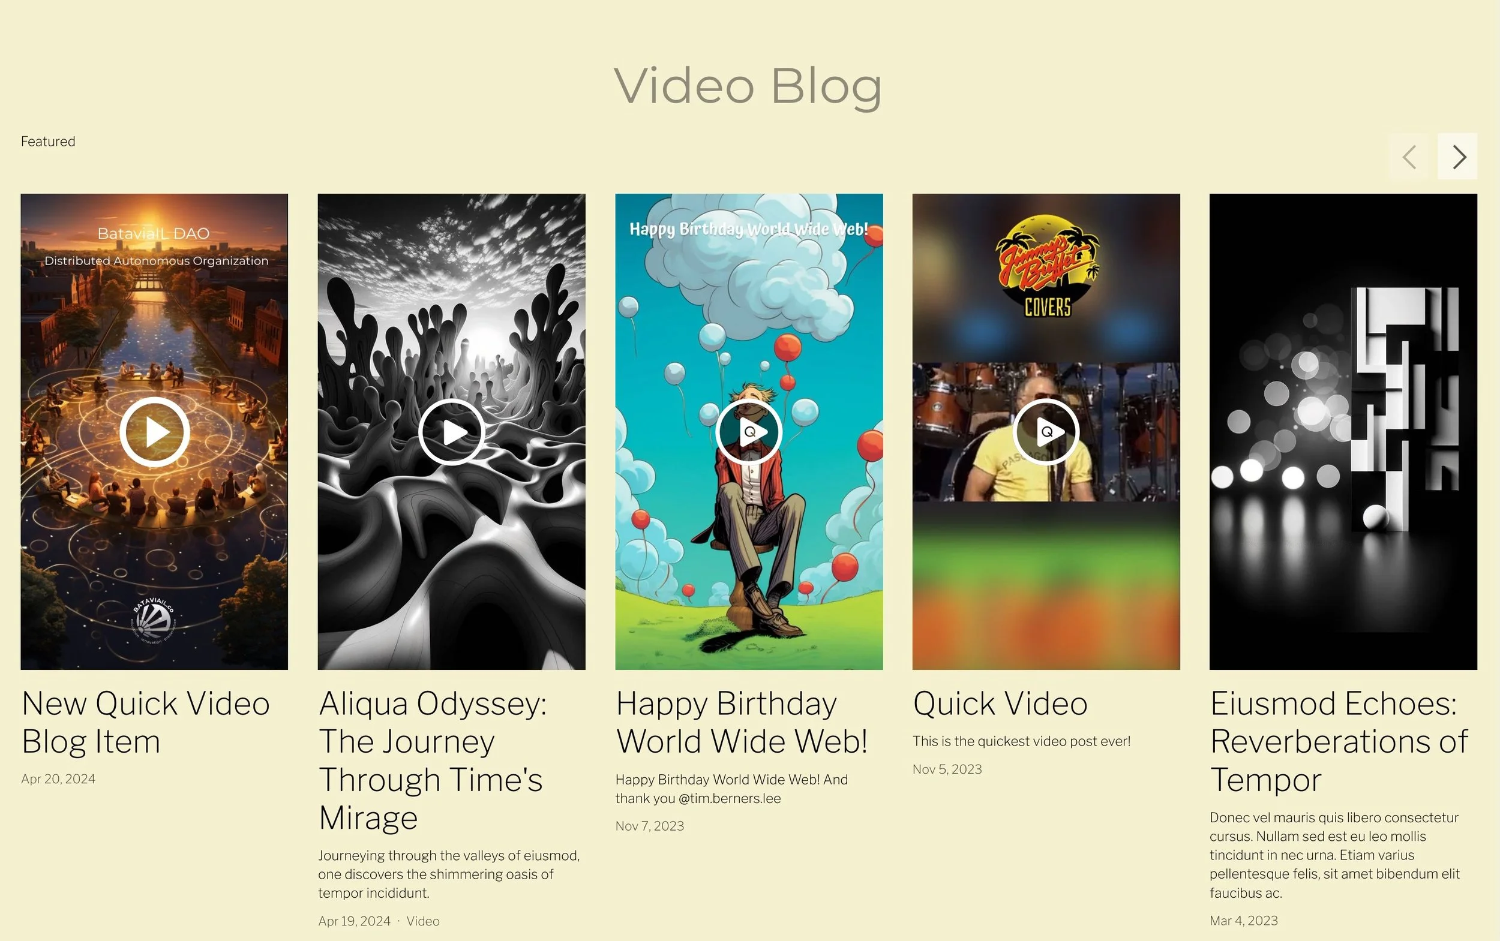Click the Featured section label
The width and height of the screenshot is (1500, 941).
click(x=48, y=142)
